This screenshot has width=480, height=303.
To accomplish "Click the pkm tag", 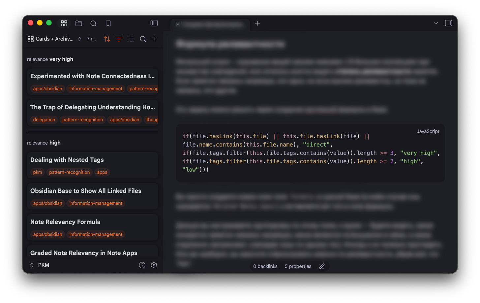I will click(38, 172).
